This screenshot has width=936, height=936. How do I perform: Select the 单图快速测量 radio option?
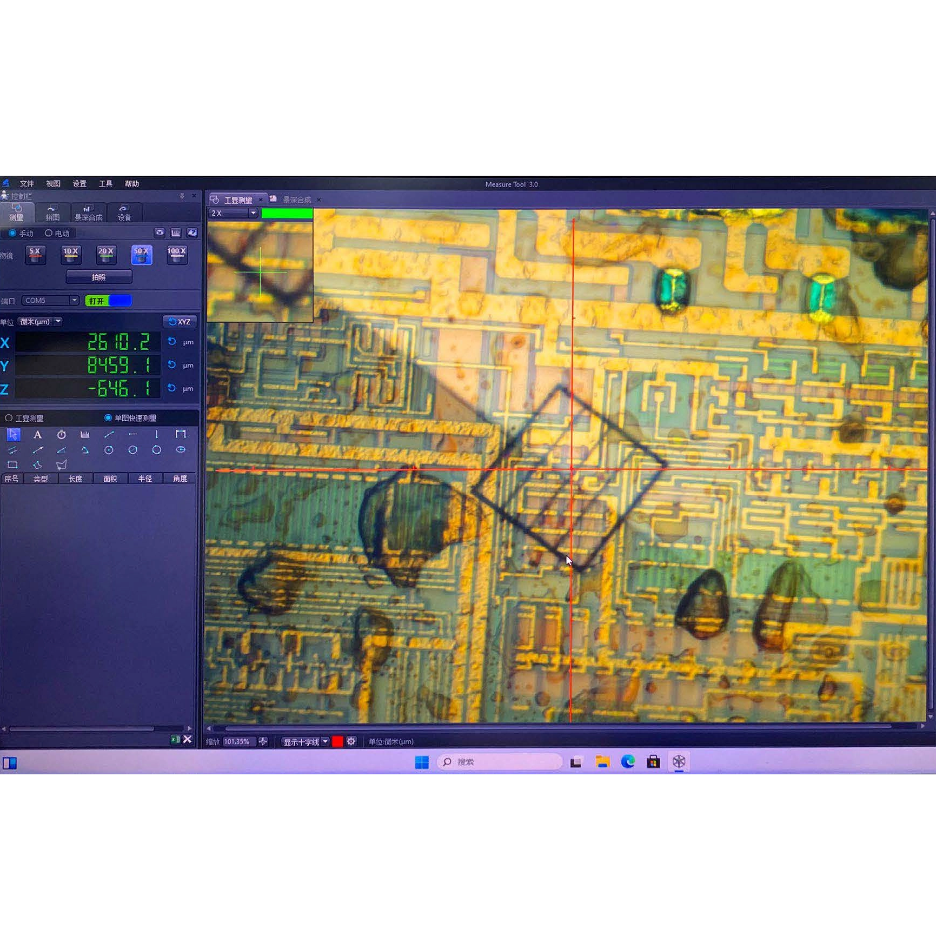click(x=107, y=417)
